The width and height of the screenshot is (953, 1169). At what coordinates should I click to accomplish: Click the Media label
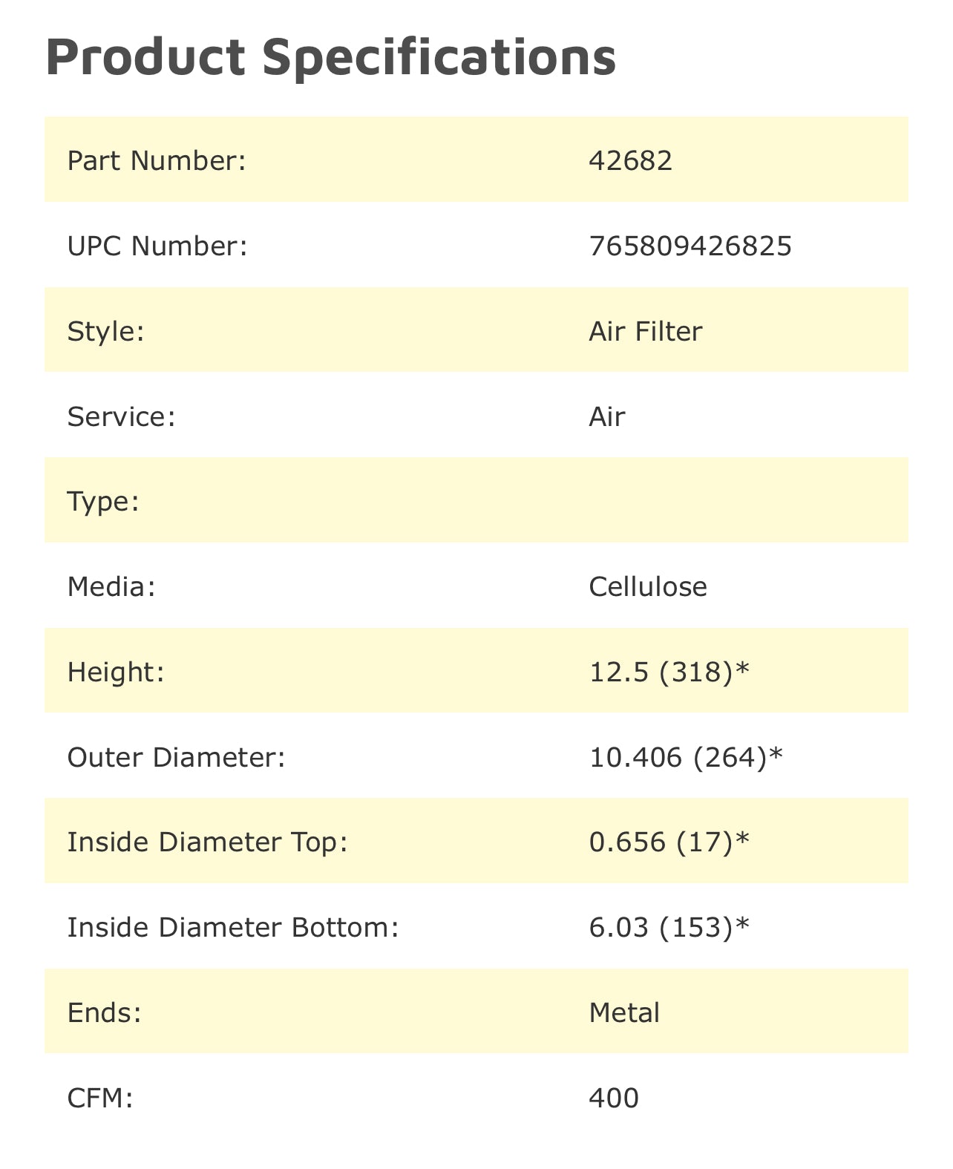coord(111,587)
